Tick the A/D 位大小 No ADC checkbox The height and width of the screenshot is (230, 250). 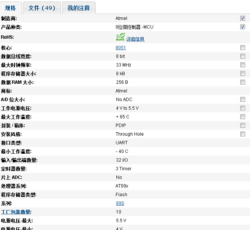(242, 100)
